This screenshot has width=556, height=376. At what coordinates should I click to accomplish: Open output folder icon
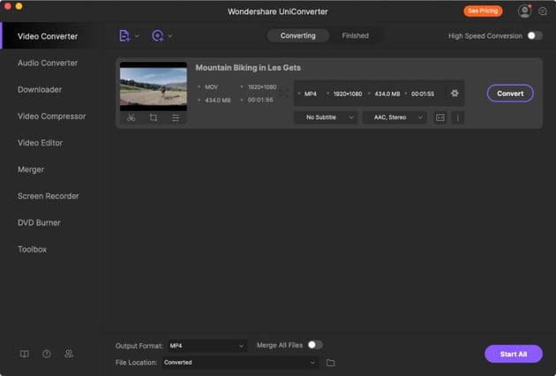pos(330,363)
